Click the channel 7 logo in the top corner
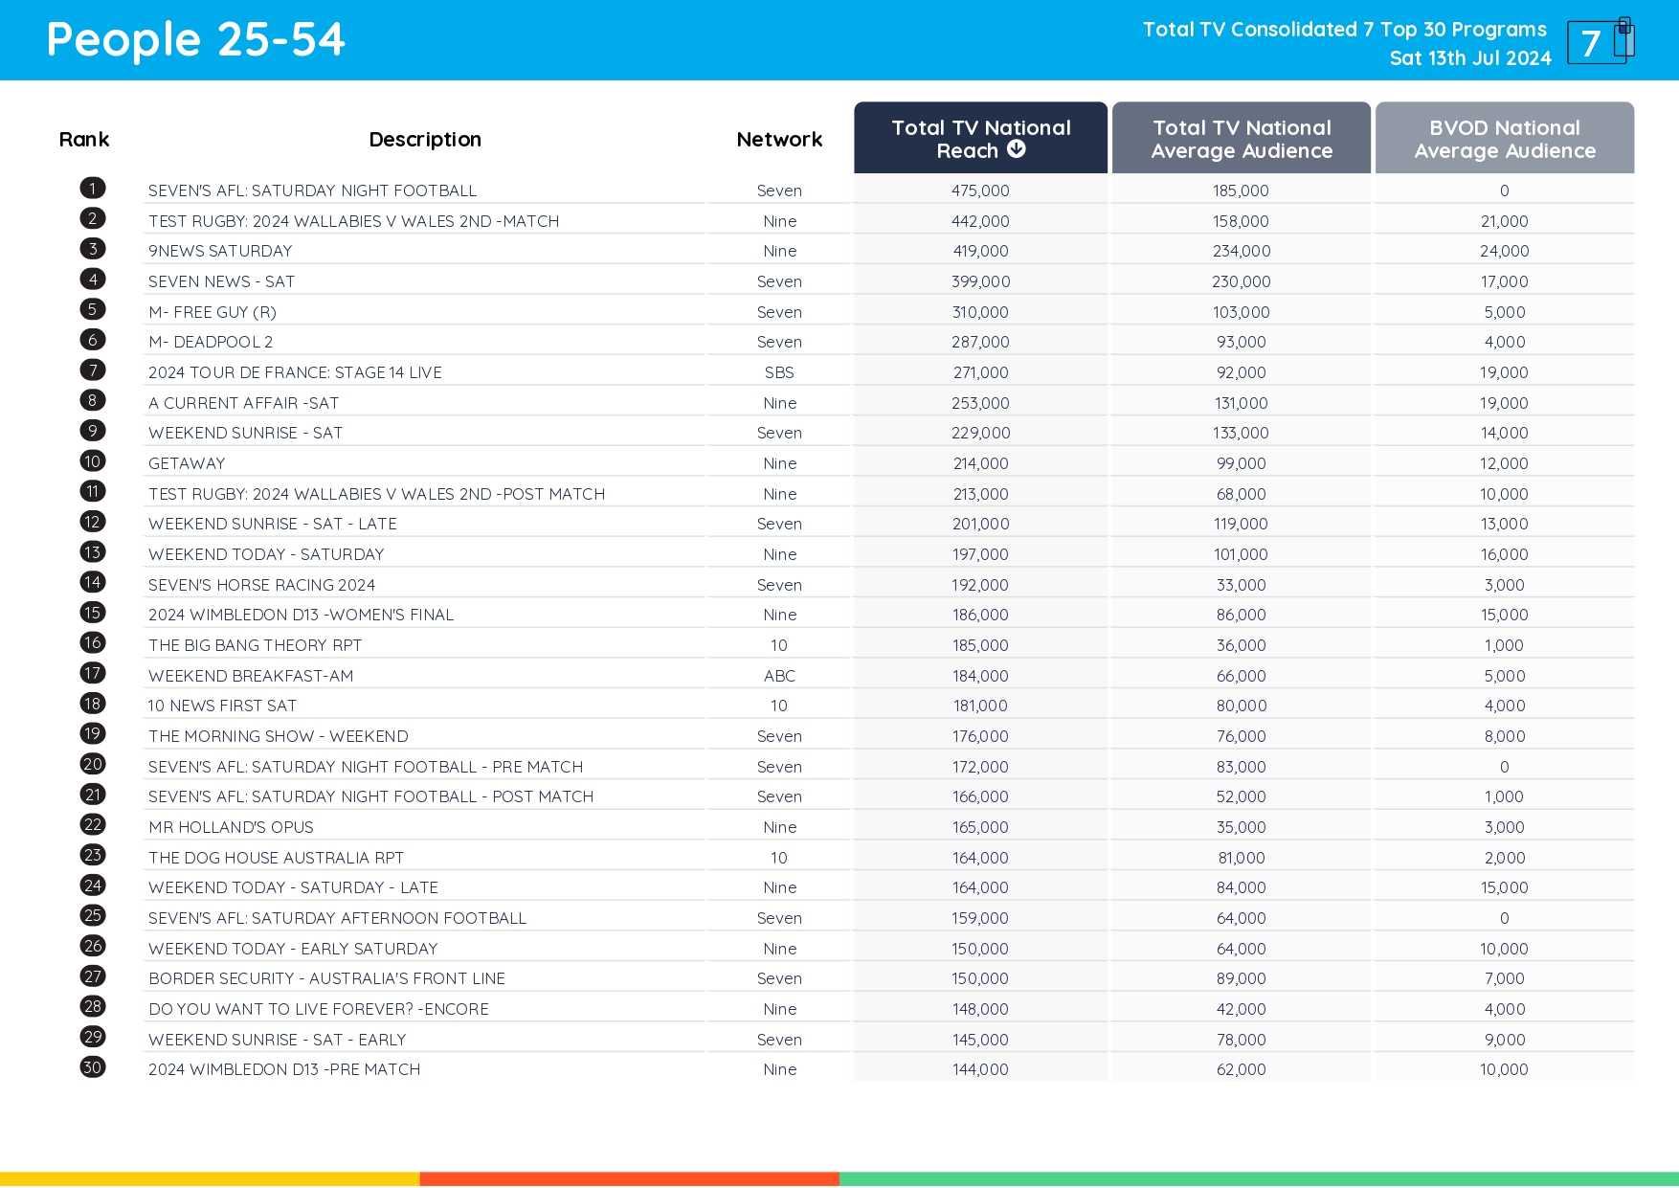Viewport: 1679px width, 1188px height. click(1600, 40)
